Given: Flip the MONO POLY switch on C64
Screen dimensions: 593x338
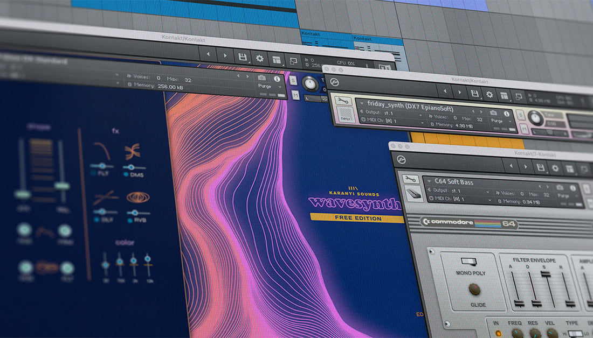Looking at the screenshot, I should pyautogui.click(x=468, y=262).
